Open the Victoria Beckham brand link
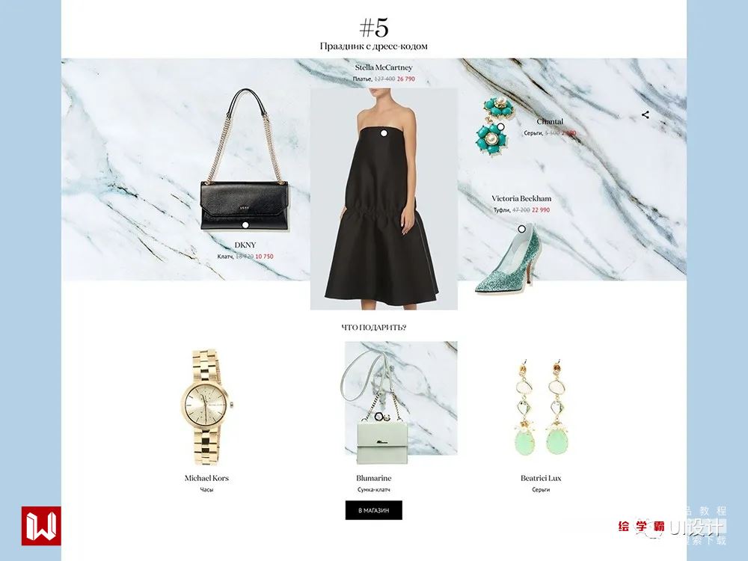Viewport: 748px width, 561px height. pyautogui.click(x=521, y=198)
